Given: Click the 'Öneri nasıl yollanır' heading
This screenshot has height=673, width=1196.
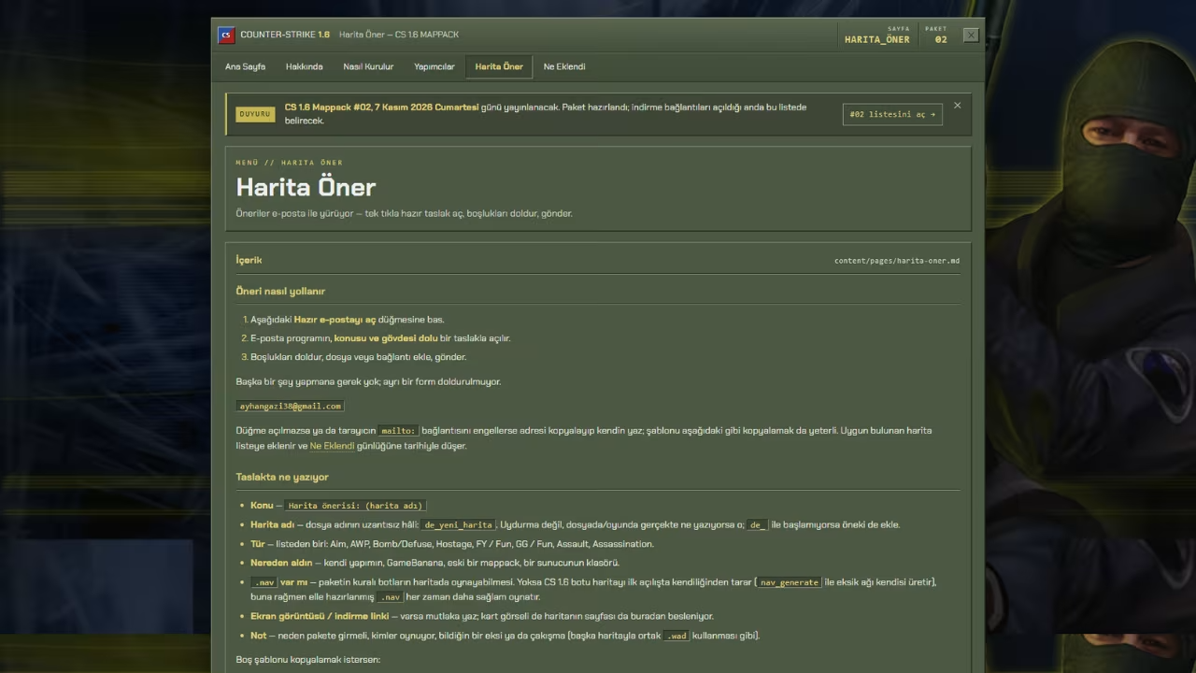Looking at the screenshot, I should (x=280, y=292).
